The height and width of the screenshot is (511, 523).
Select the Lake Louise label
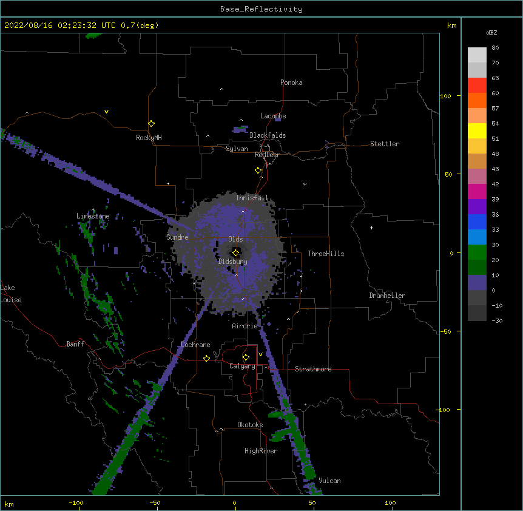[x=11, y=294]
